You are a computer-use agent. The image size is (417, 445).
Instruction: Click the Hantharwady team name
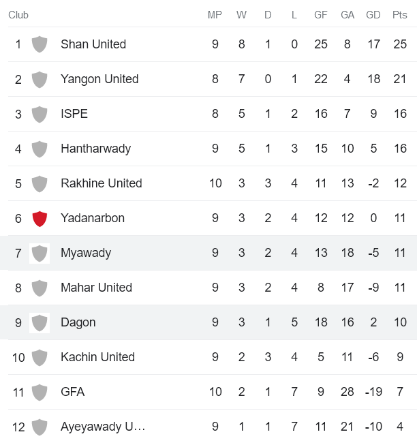(95, 149)
